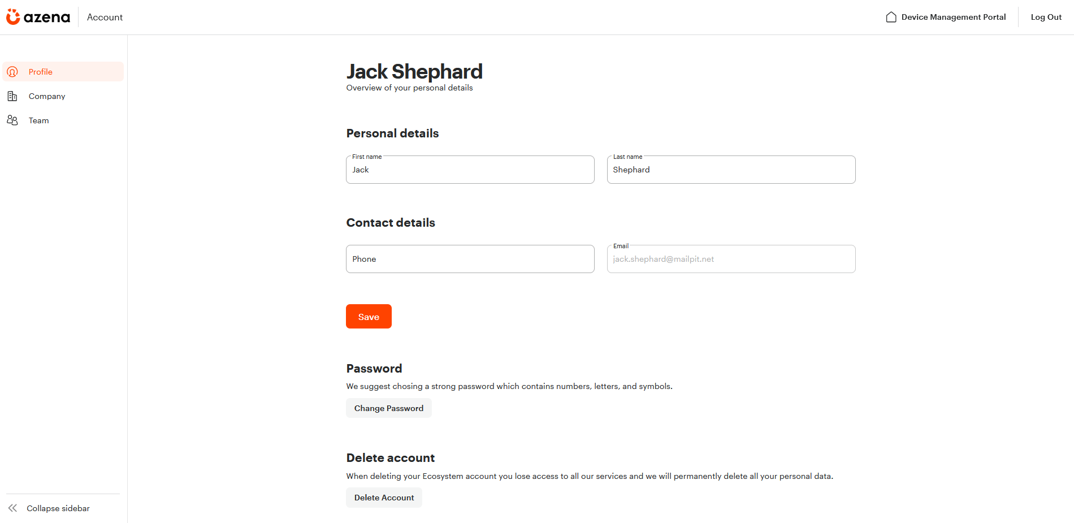Click the disabled Email field
Image resolution: width=1074 pixels, height=523 pixels.
(x=731, y=259)
